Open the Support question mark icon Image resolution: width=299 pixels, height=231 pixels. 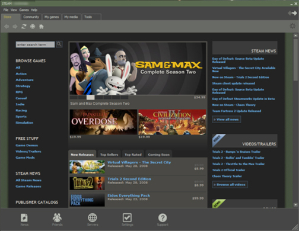pos(163,220)
